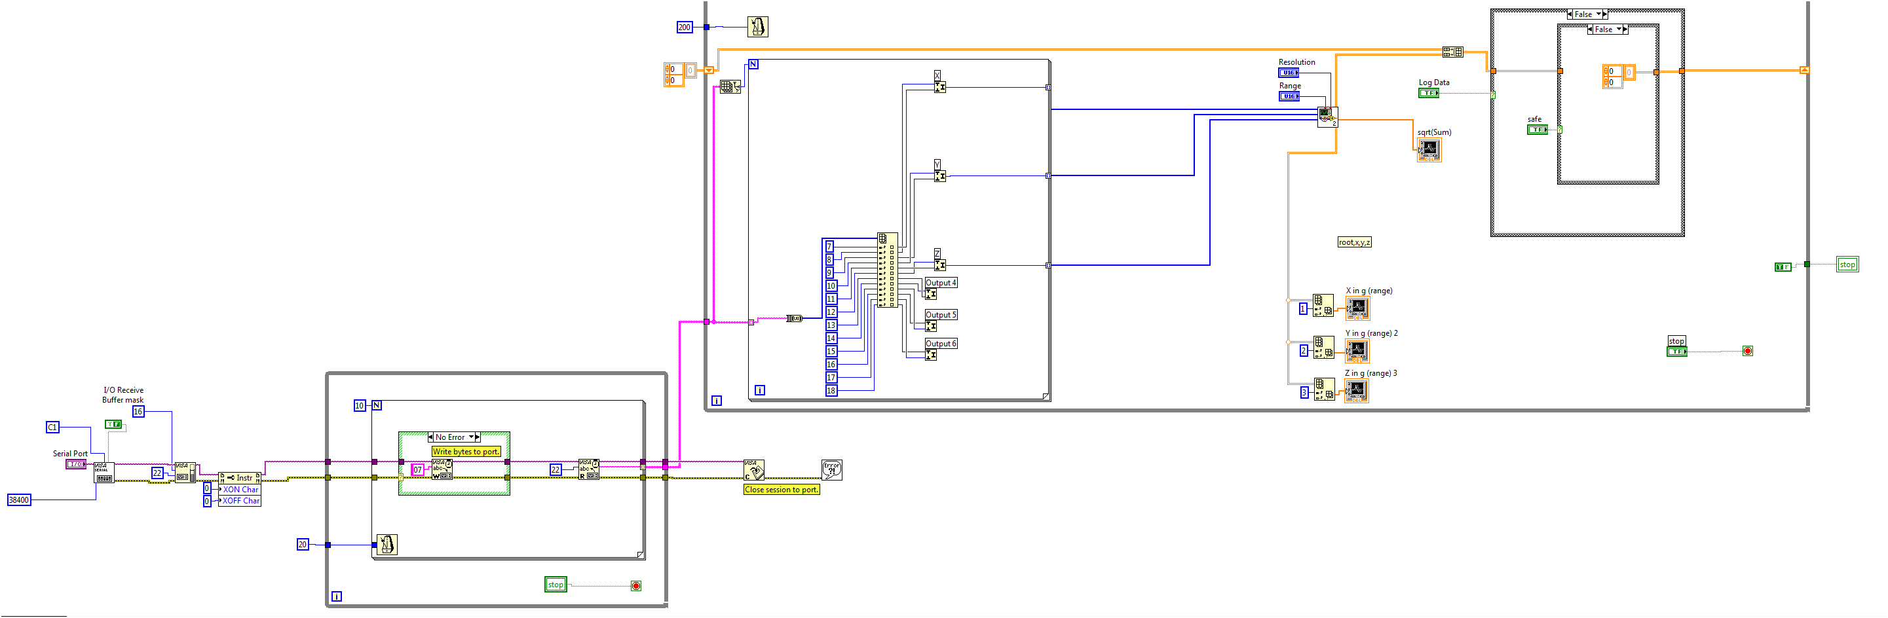Click the stop local variable at far right
Image resolution: width=1888 pixels, height=618 pixels.
pyautogui.click(x=1847, y=264)
